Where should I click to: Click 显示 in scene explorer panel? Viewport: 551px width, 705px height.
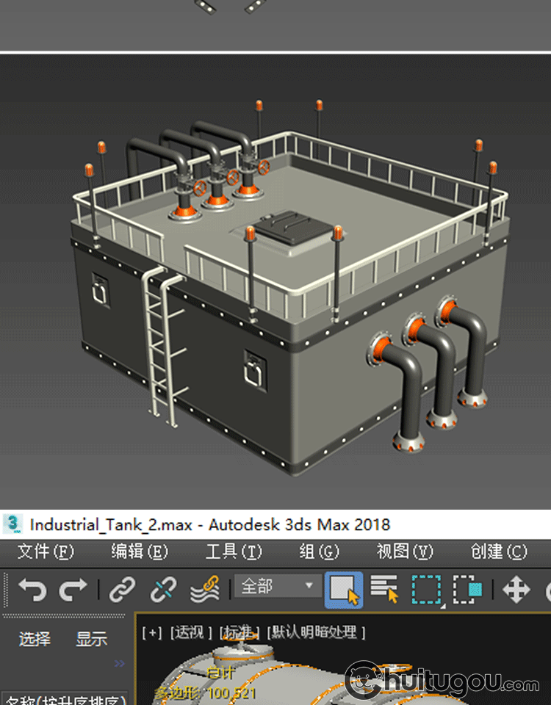point(91,639)
